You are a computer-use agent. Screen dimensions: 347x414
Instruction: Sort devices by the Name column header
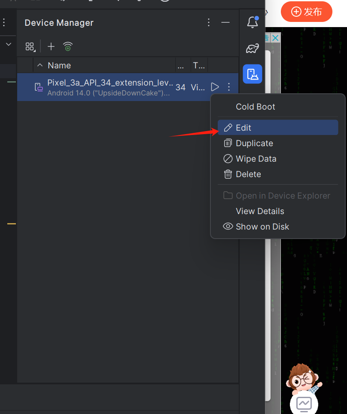[59, 65]
